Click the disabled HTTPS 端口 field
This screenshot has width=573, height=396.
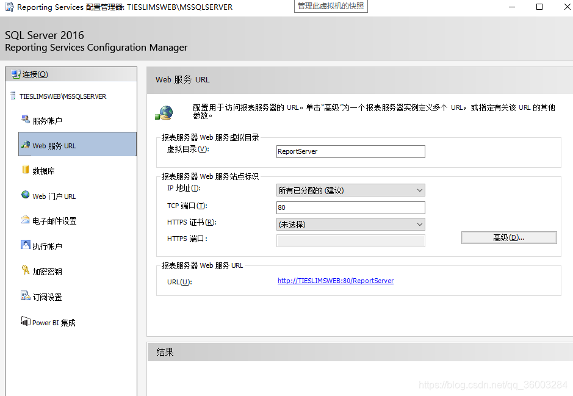point(350,241)
